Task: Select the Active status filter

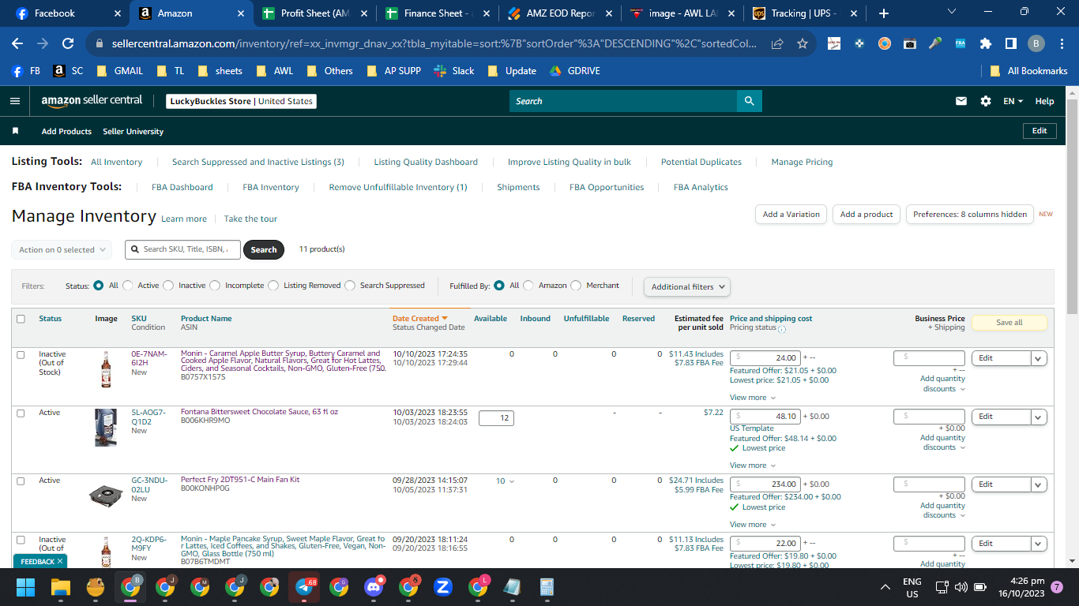Action: [x=127, y=286]
